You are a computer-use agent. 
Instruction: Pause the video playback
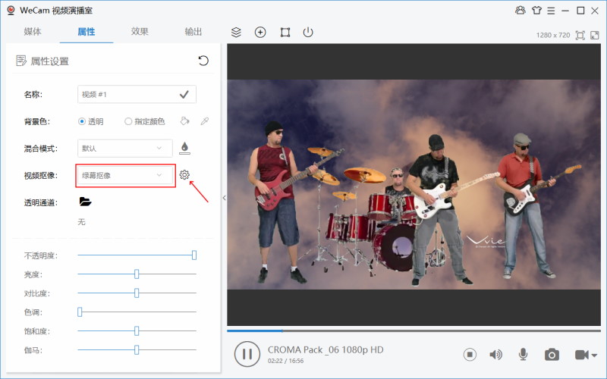pos(247,354)
